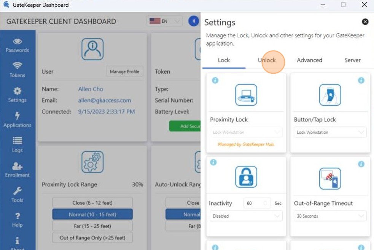Click the Proximity Lock laptop icon
Image resolution: width=374 pixels, height=250 pixels.
[x=246, y=95]
